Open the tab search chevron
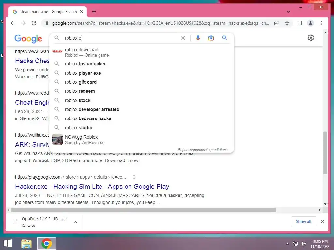This screenshot has width=334, height=250. click(288, 12)
